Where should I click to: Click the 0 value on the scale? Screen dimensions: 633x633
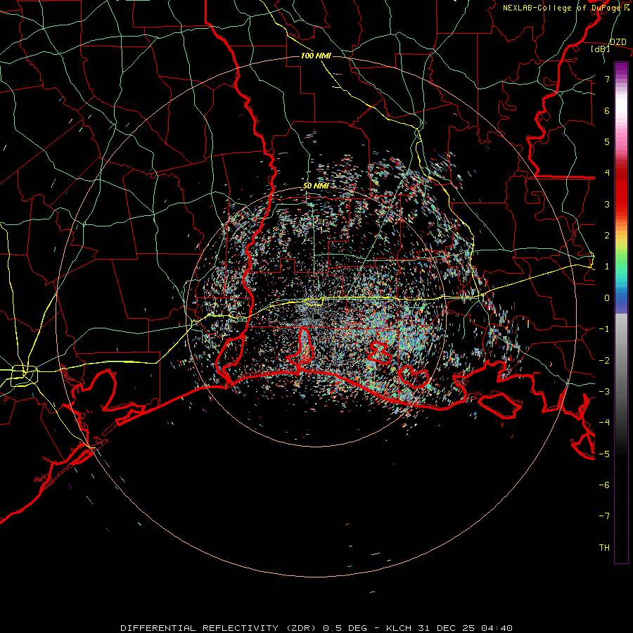pos(607,298)
